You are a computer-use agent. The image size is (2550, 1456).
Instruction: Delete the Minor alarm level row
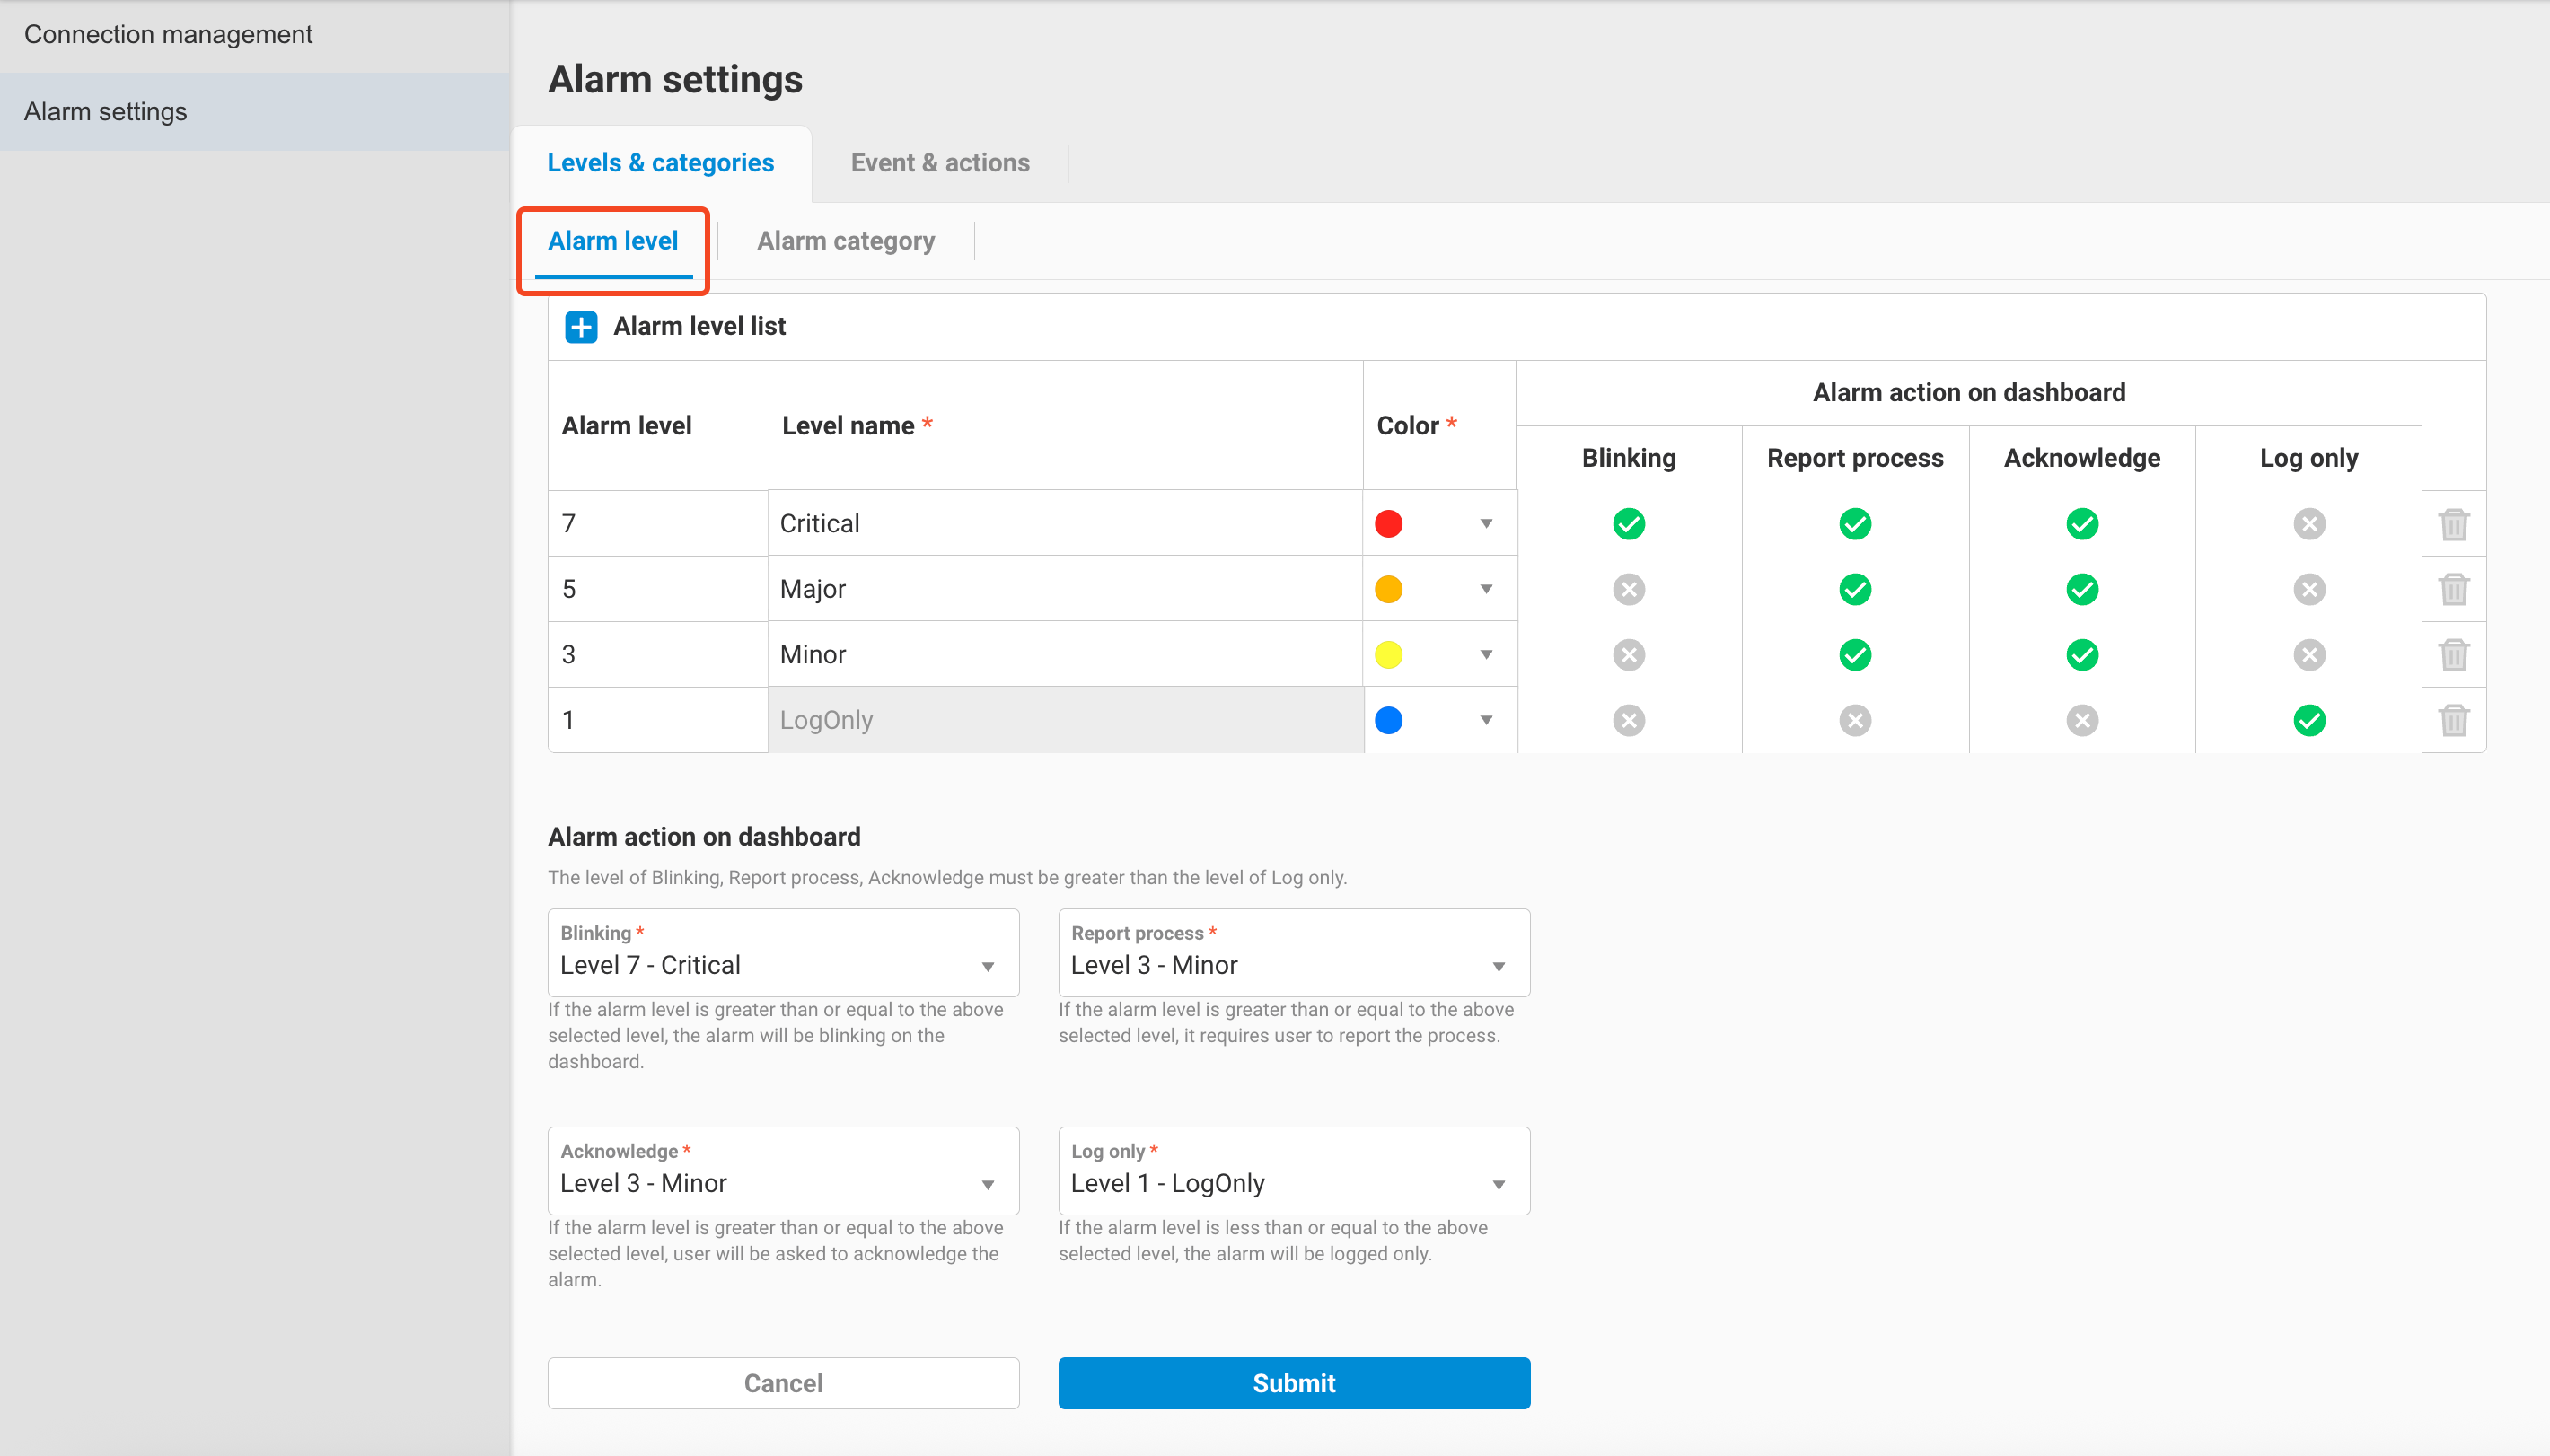(x=2454, y=654)
